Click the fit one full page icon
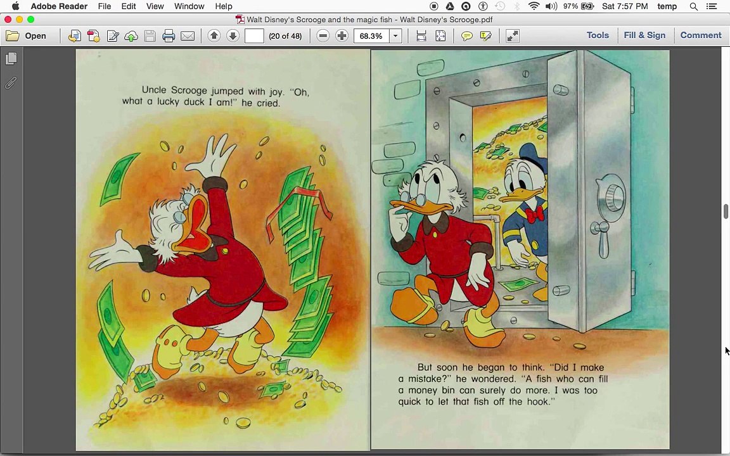Image resolution: width=730 pixels, height=456 pixels. (440, 36)
